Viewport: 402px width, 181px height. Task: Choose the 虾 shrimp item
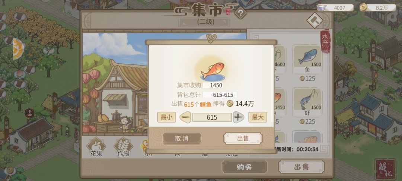pyautogui.click(x=308, y=102)
